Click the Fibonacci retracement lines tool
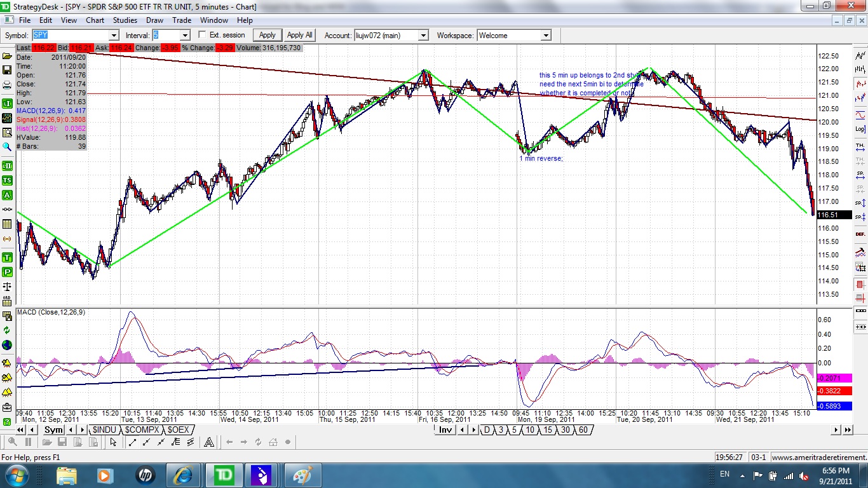Screen dimensions: 868x488 click(x=175, y=442)
